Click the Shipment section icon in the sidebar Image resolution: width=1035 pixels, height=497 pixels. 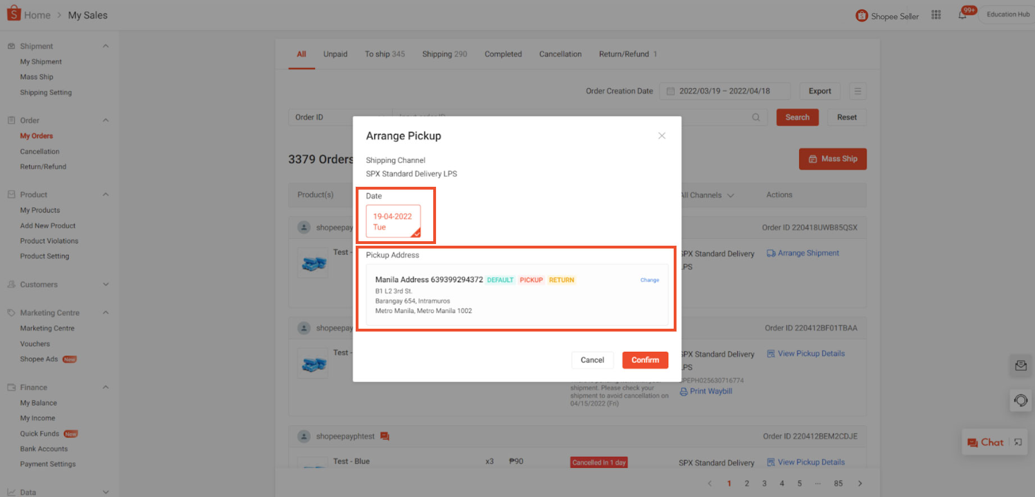[11, 46]
